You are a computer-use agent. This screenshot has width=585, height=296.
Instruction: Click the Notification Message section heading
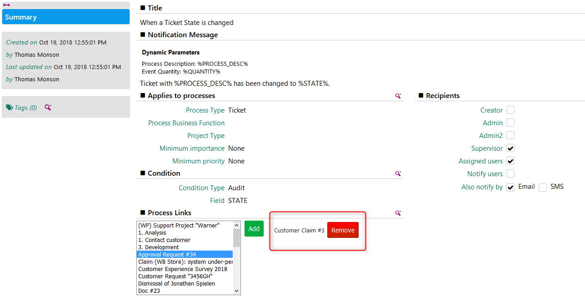pos(183,35)
